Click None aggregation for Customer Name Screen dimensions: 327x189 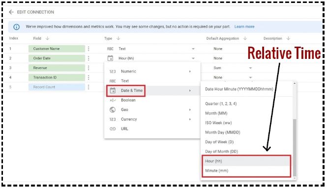click(x=218, y=49)
